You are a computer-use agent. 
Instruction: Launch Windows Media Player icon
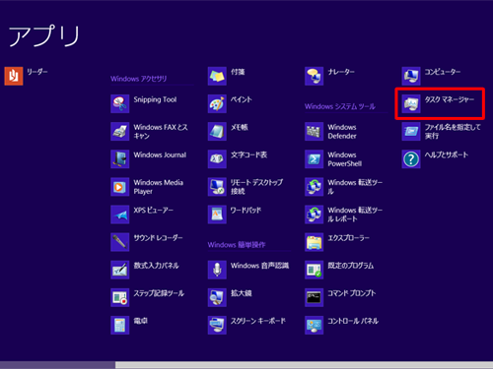pos(120,187)
